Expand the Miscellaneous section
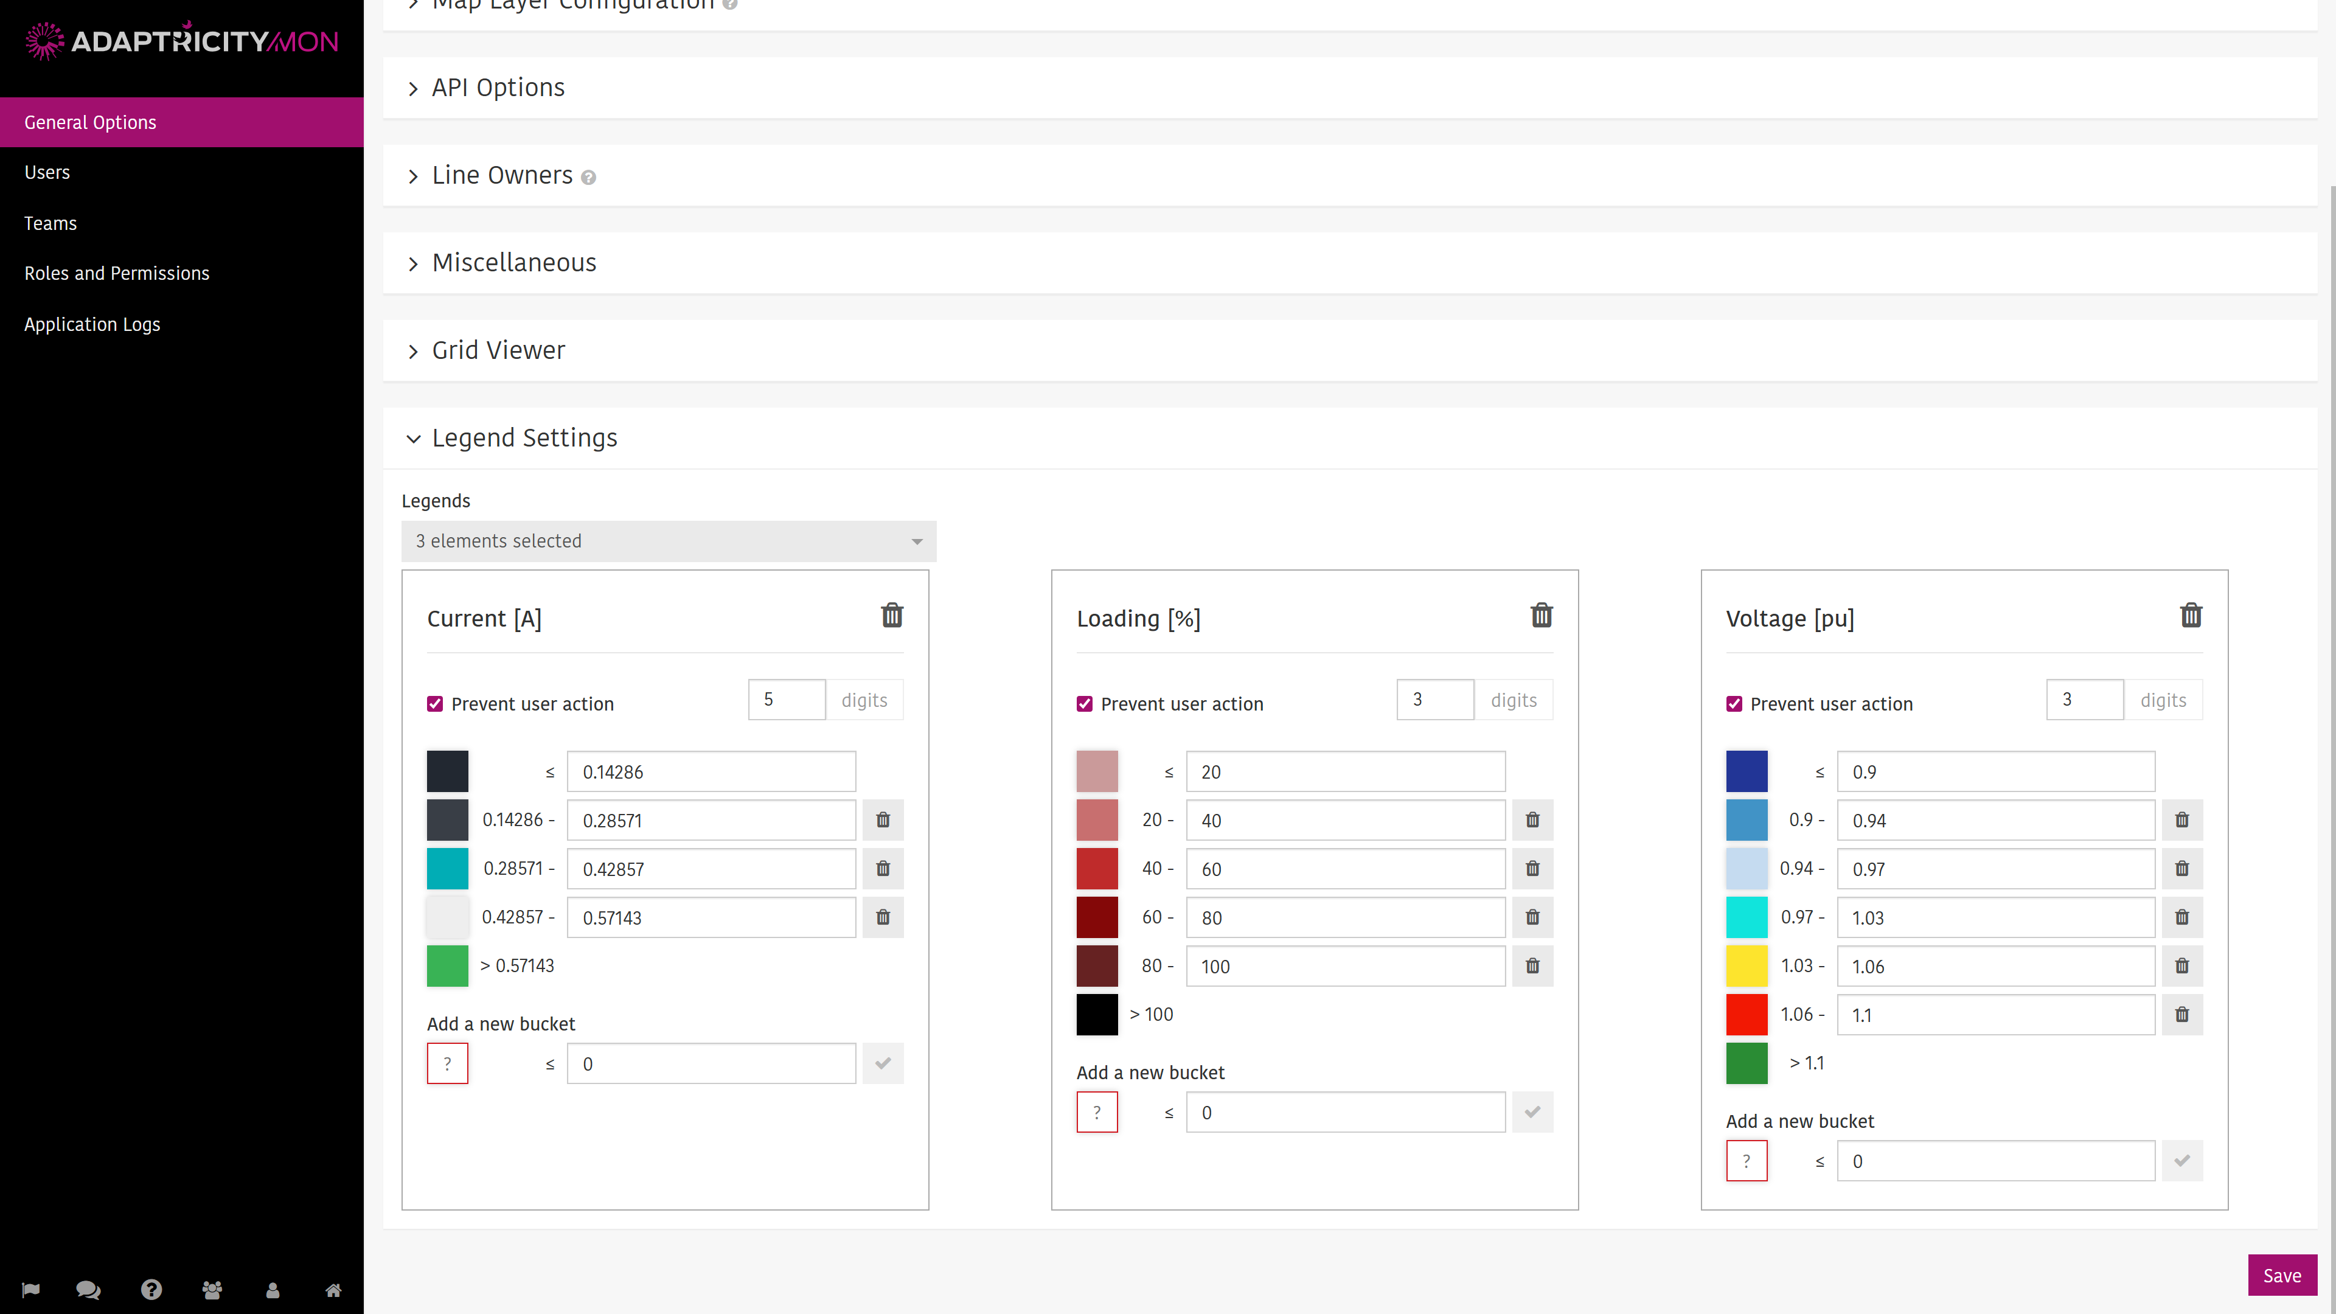The width and height of the screenshot is (2336, 1314). click(x=1349, y=263)
